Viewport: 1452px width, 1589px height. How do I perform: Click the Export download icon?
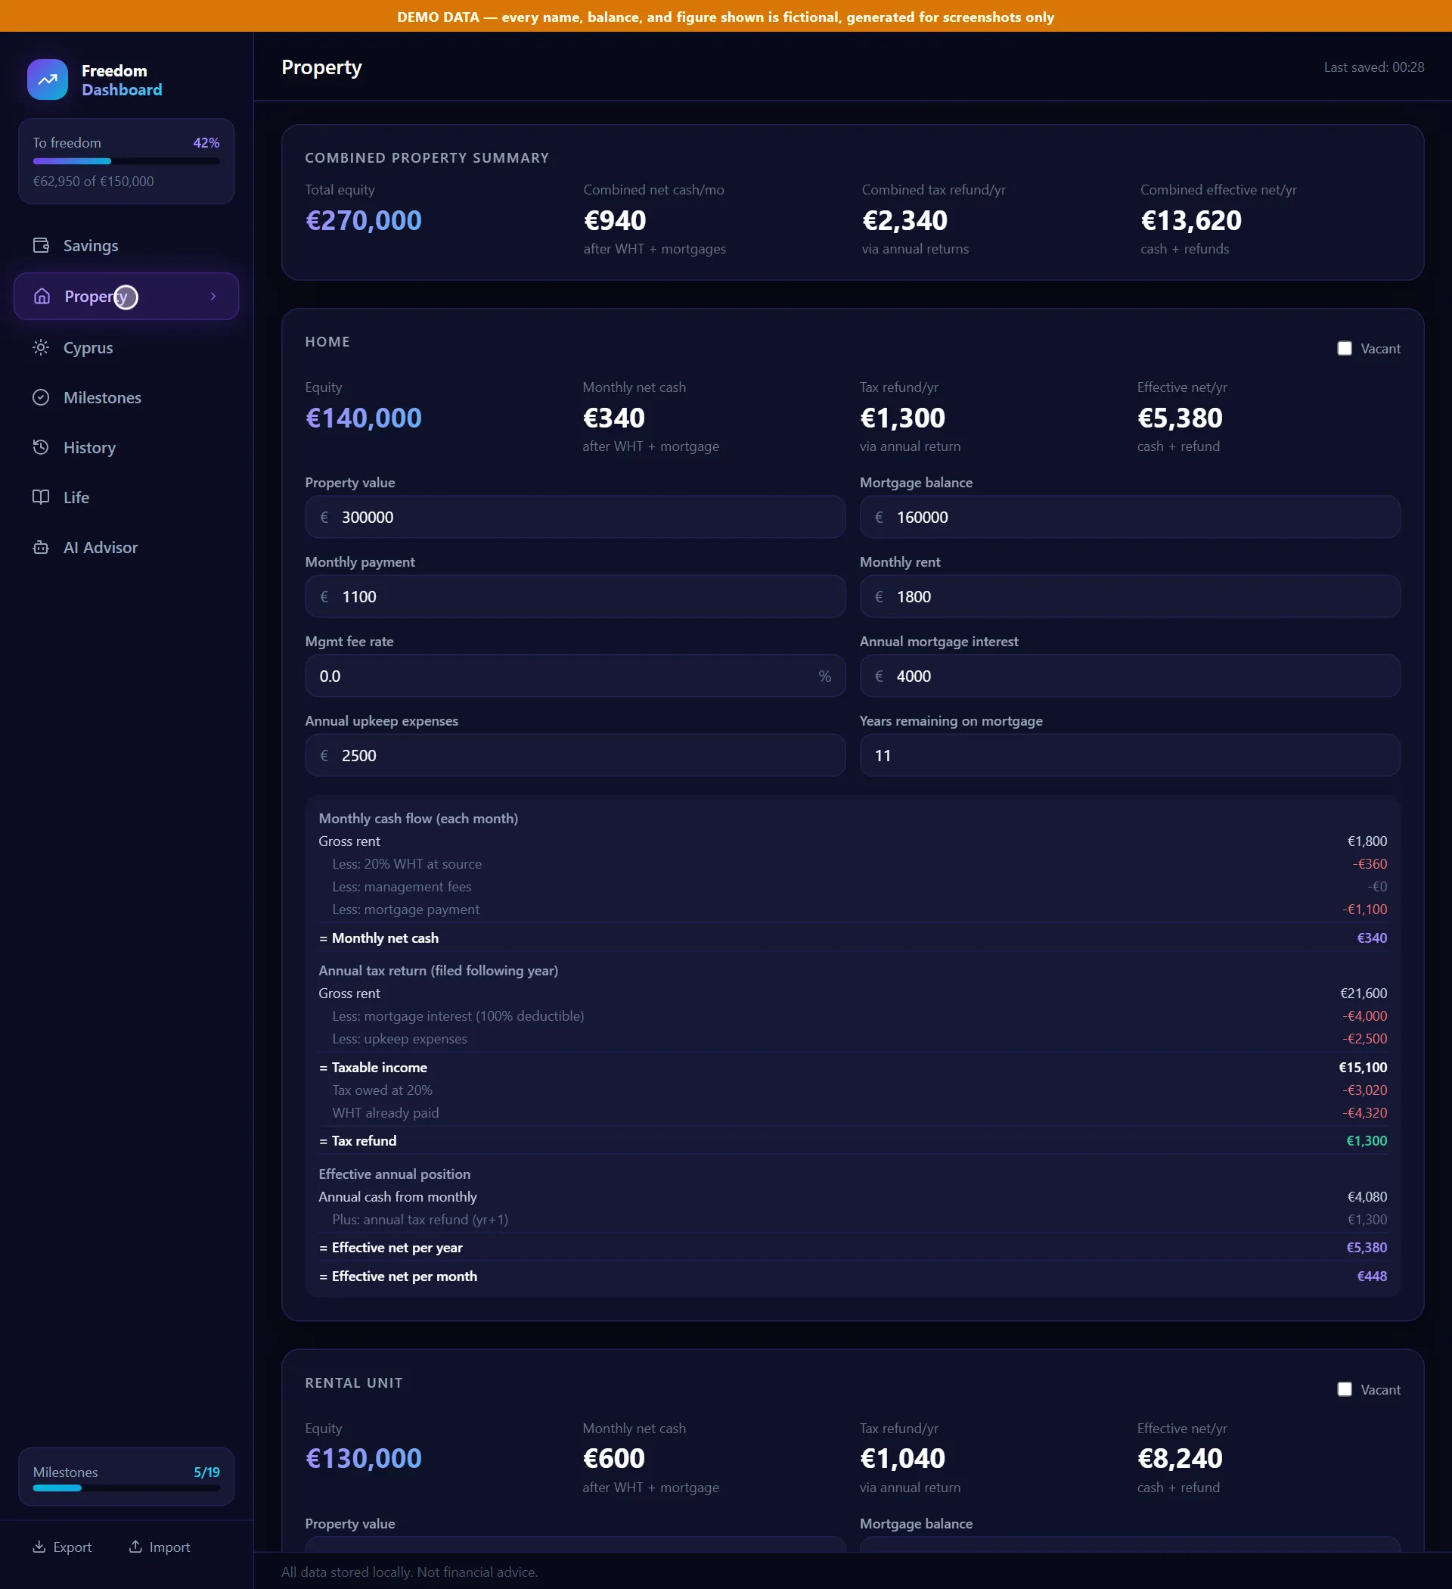[39, 1547]
